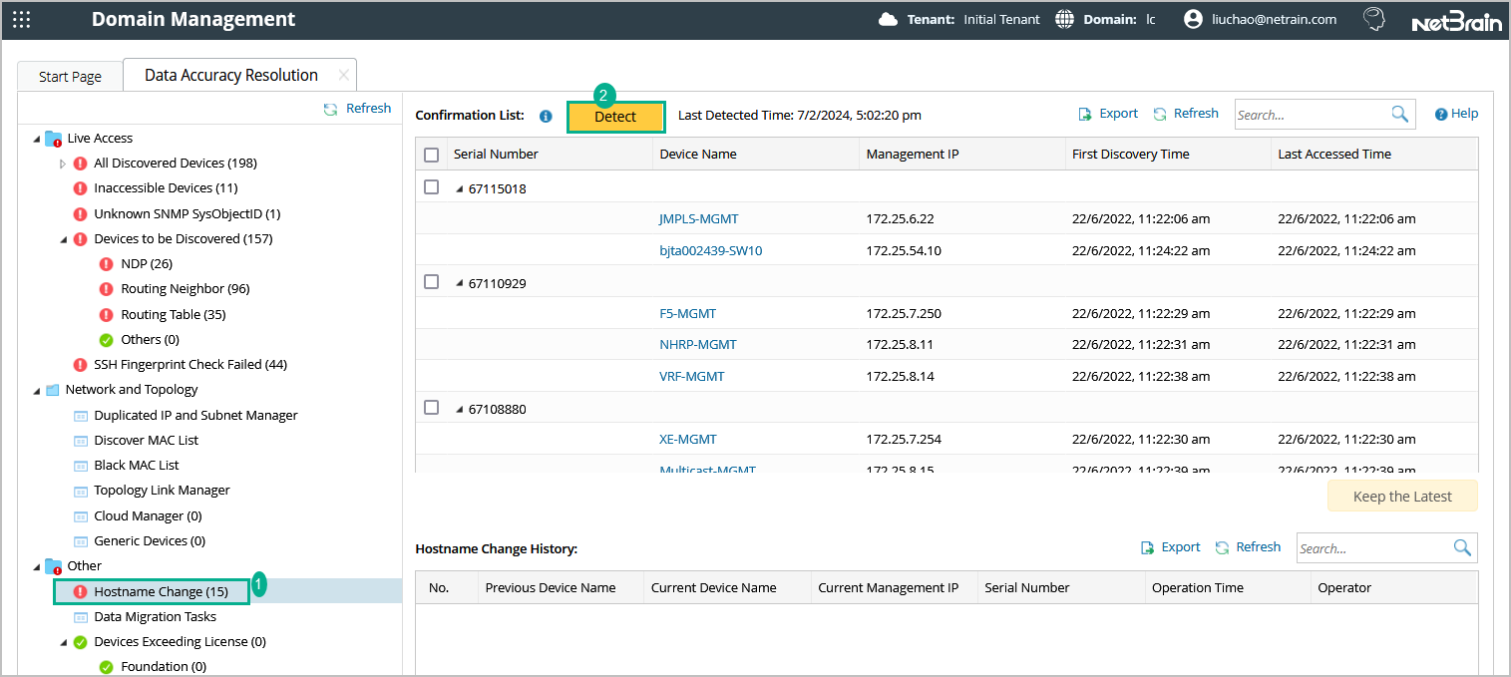Check the box for serial 67108880
The image size is (1511, 677).
point(431,408)
